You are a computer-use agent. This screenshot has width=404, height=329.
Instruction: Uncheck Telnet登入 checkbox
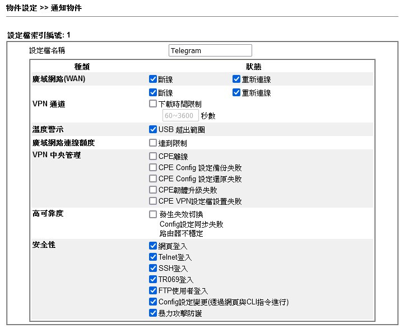coord(153,257)
